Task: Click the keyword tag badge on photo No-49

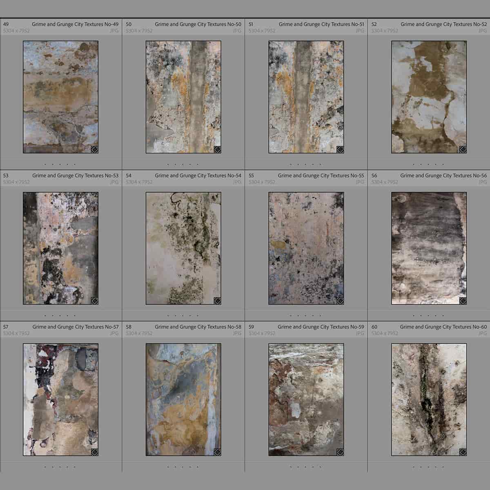Action: pyautogui.click(x=94, y=150)
